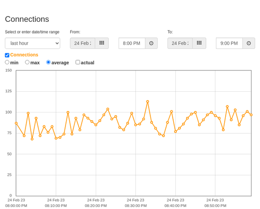Open the From date calendar picker icon

[x=102, y=43]
